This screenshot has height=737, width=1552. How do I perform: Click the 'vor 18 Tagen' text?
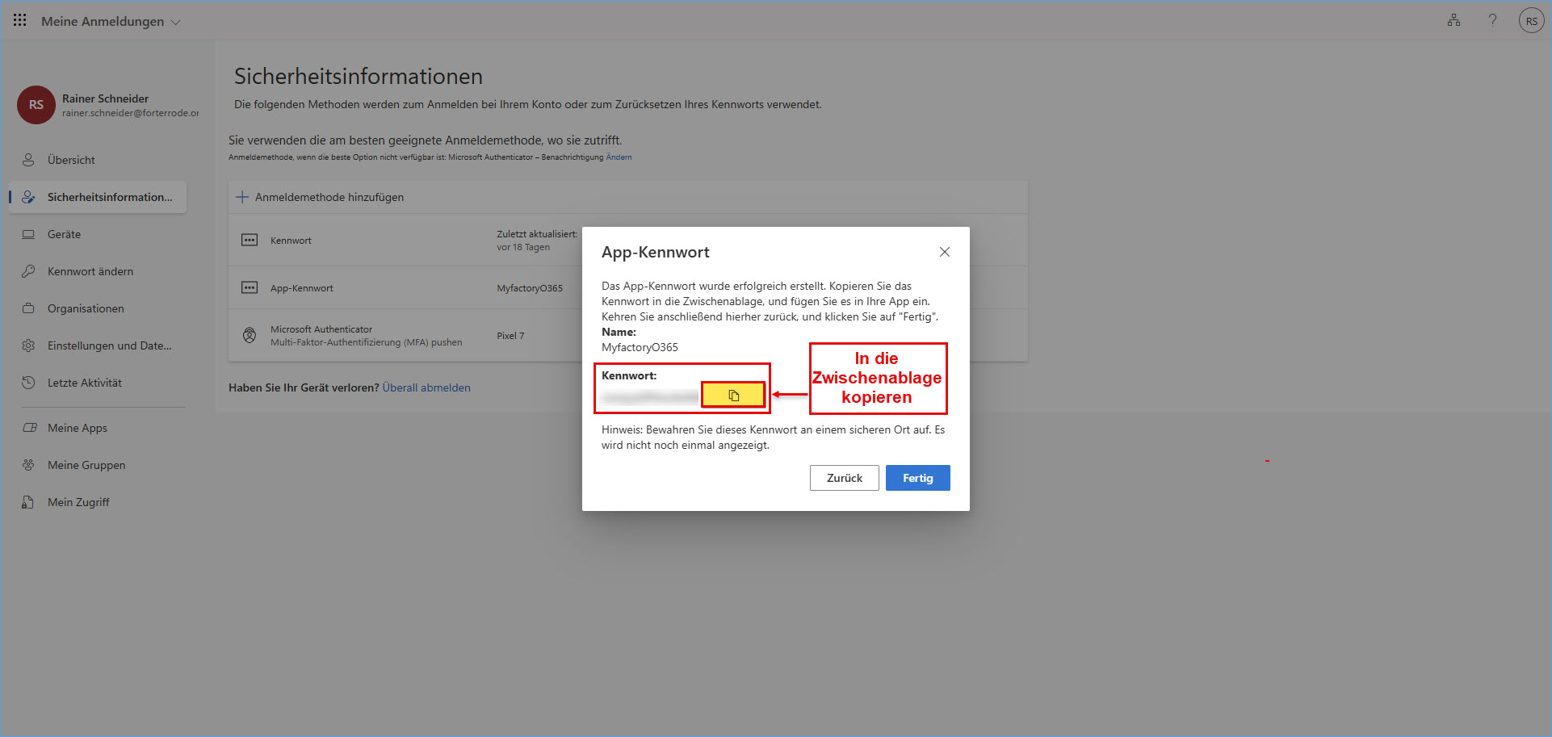coord(523,247)
